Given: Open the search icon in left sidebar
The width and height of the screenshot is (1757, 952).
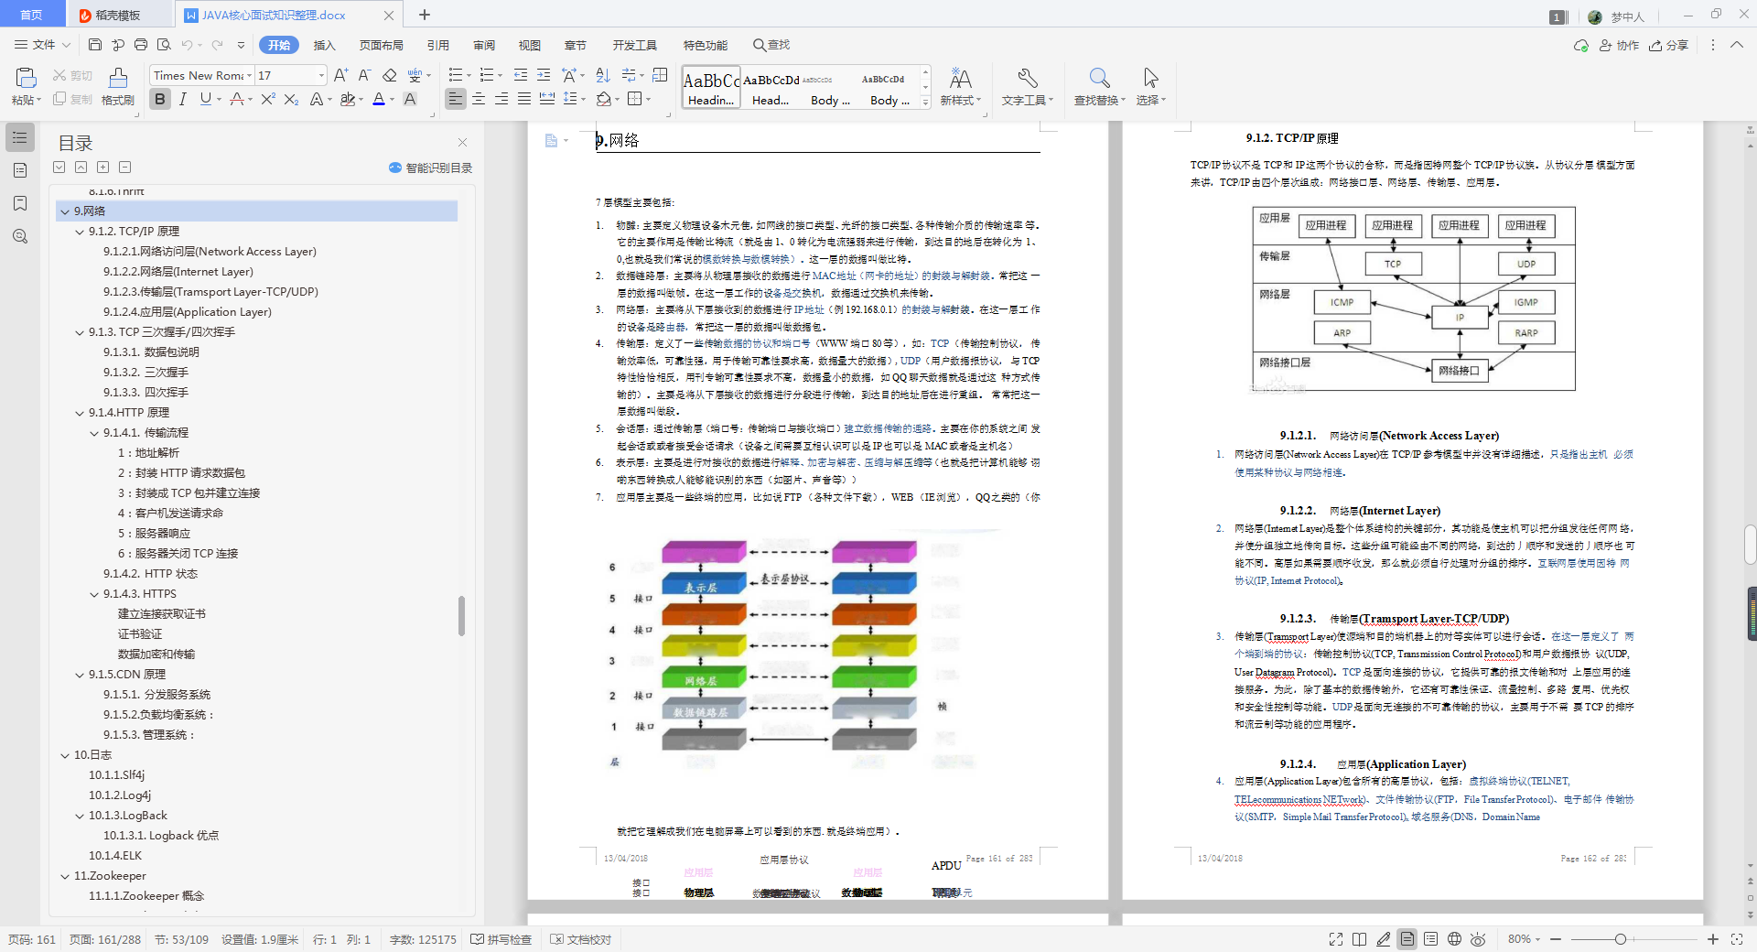Looking at the screenshot, I should click(20, 236).
